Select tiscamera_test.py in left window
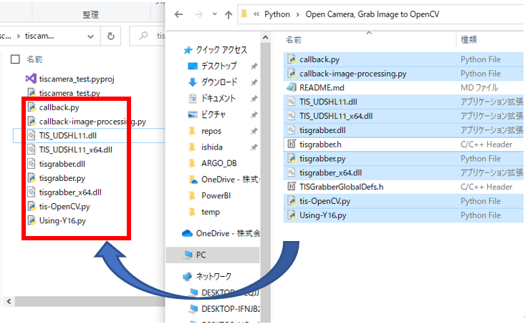525x324 pixels. coord(69,93)
